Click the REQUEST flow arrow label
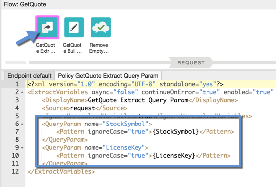Image resolution: width=276 pixels, height=187 pixels. pos(191,62)
